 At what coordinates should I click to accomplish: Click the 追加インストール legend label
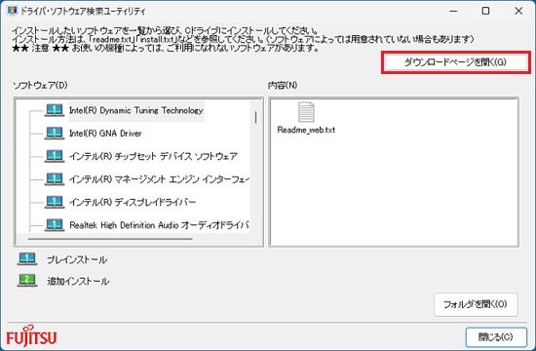pyautogui.click(x=78, y=281)
